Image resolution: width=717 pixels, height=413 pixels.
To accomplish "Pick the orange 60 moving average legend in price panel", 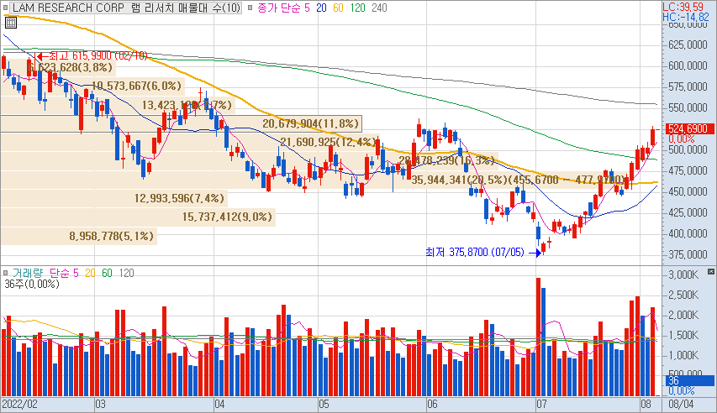I will tap(339, 8).
